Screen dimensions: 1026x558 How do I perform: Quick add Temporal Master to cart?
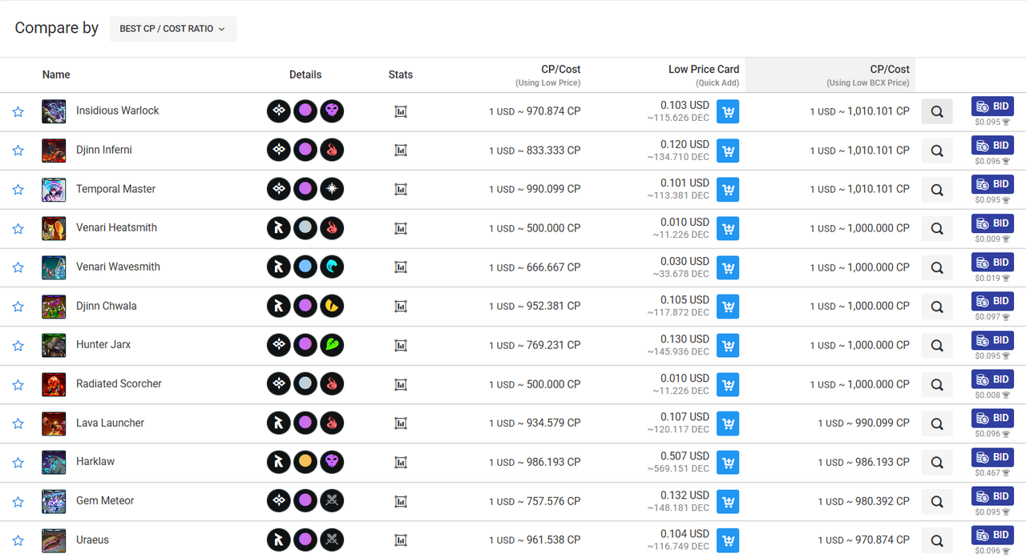point(728,190)
